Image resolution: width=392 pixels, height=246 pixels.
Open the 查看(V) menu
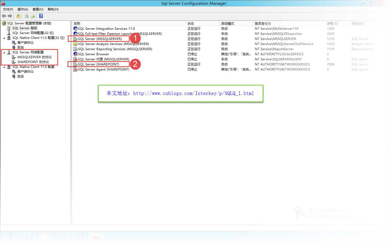(38, 9)
